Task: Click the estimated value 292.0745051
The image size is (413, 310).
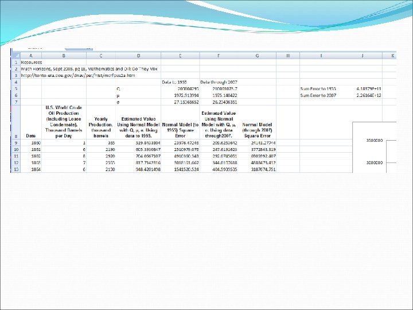Action: coord(225,156)
